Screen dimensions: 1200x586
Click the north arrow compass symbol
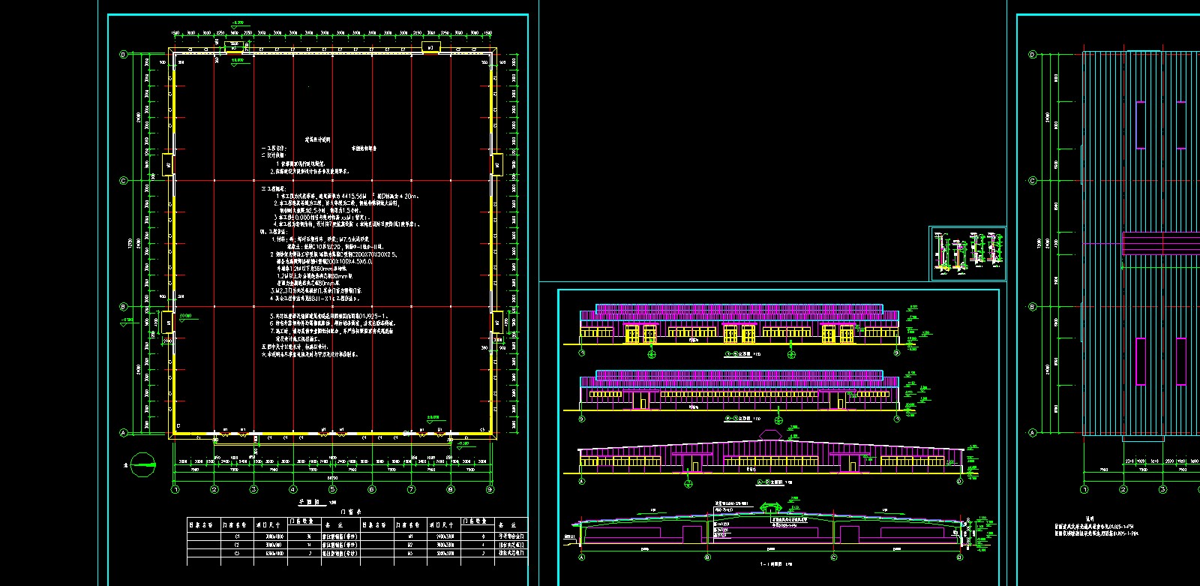click(x=143, y=464)
